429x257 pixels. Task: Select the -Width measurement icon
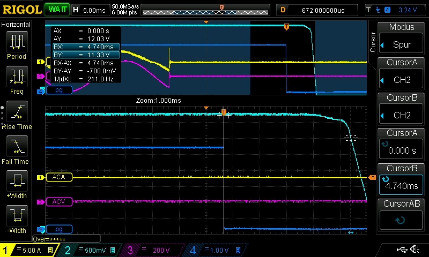pyautogui.click(x=17, y=216)
